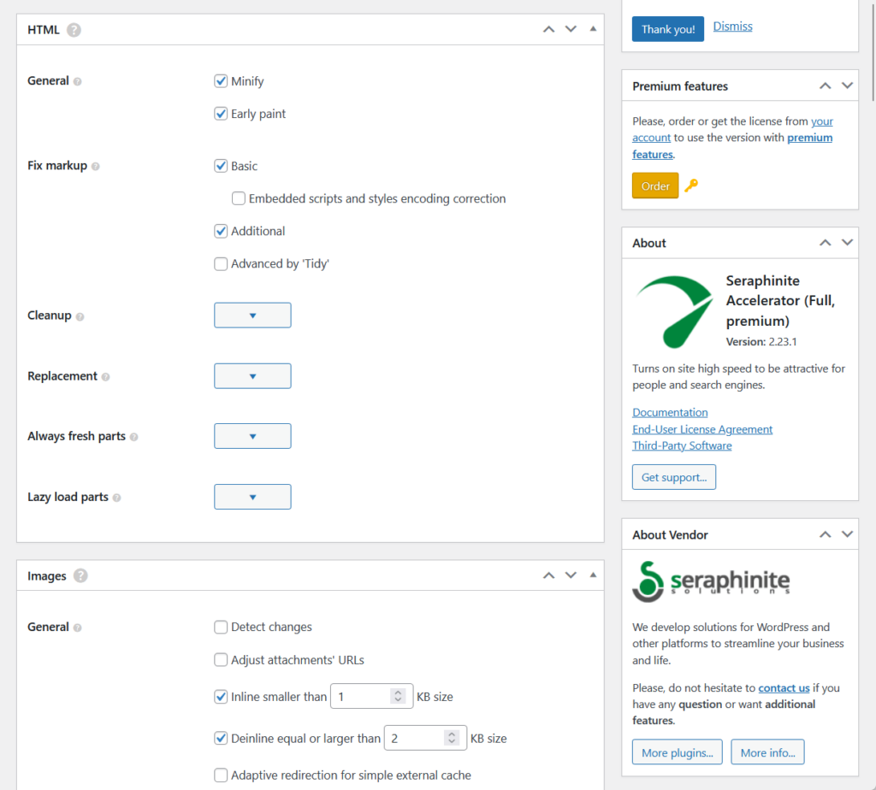The image size is (876, 790).
Task: Click the Get support... button
Action: click(674, 477)
